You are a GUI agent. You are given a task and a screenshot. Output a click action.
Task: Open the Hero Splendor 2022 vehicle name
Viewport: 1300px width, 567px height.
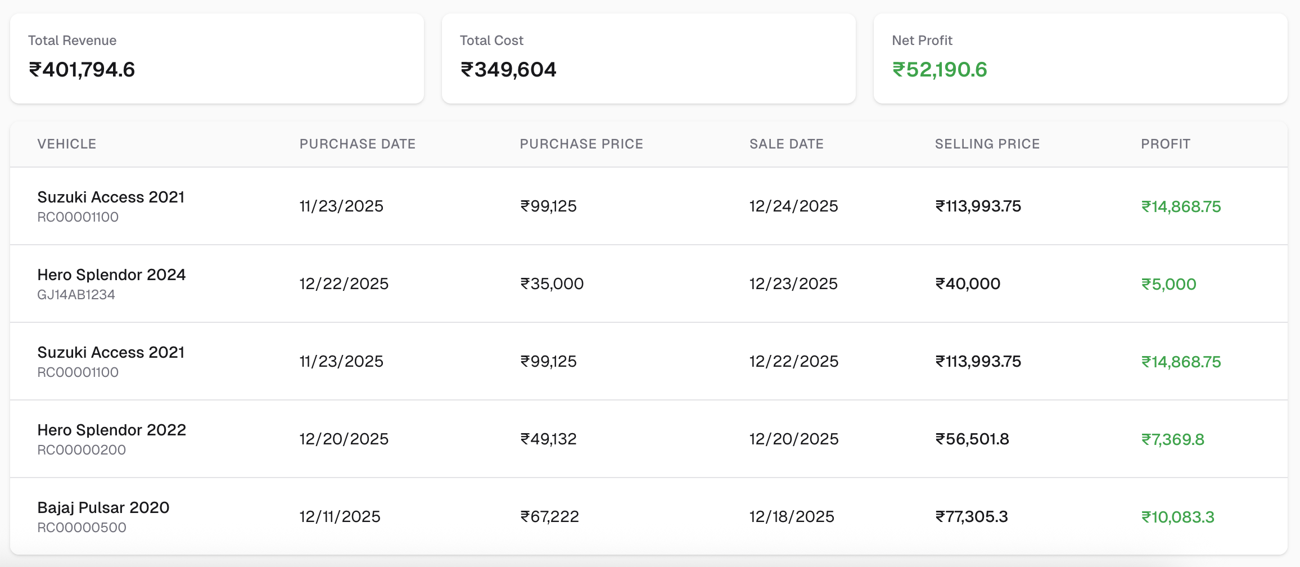click(x=111, y=430)
